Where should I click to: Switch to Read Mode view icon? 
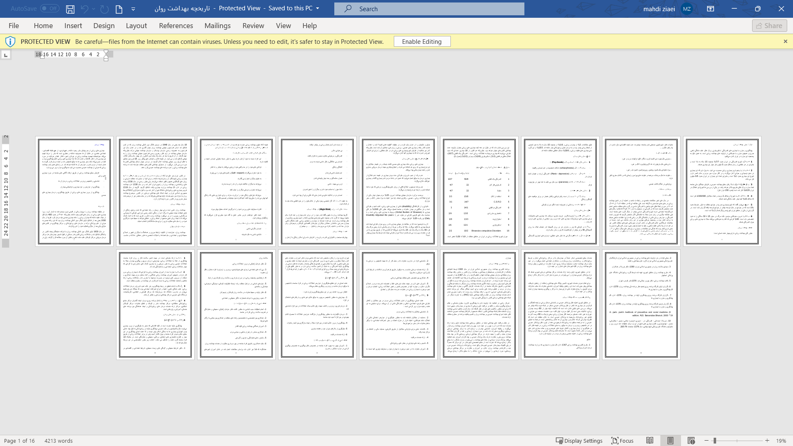click(x=650, y=441)
